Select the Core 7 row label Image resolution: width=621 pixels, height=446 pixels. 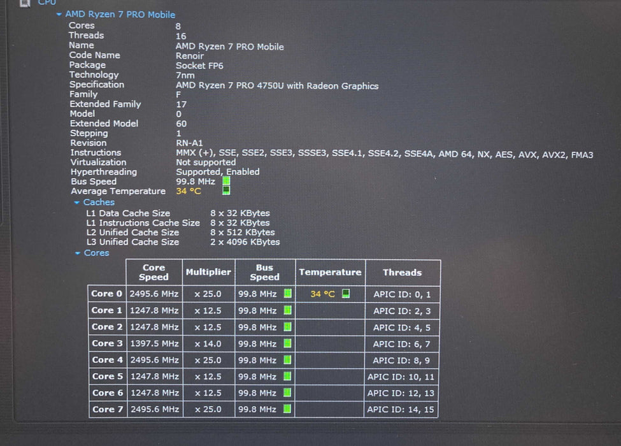pyautogui.click(x=108, y=409)
